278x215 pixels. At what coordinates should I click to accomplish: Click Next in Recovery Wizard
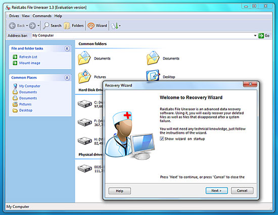(x=217, y=191)
